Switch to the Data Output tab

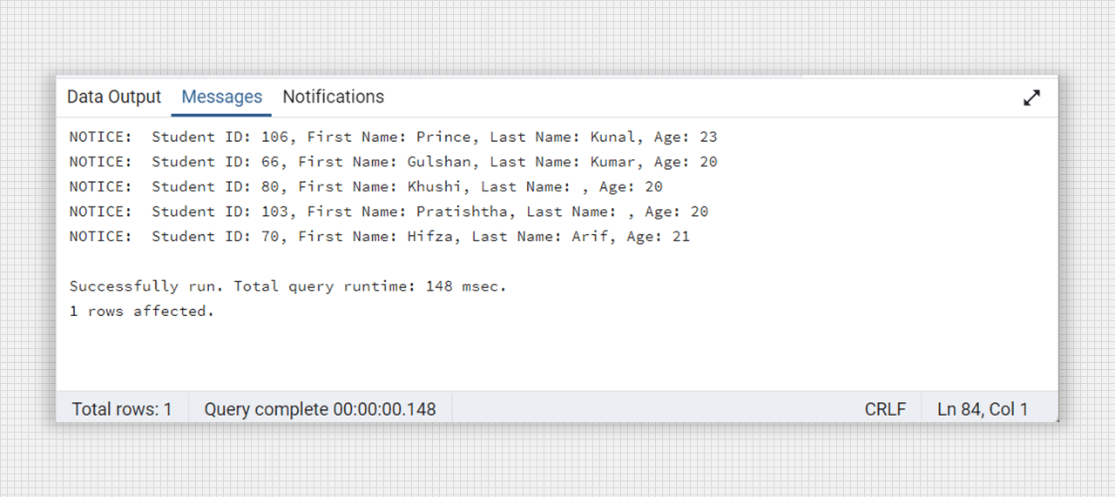click(x=114, y=97)
